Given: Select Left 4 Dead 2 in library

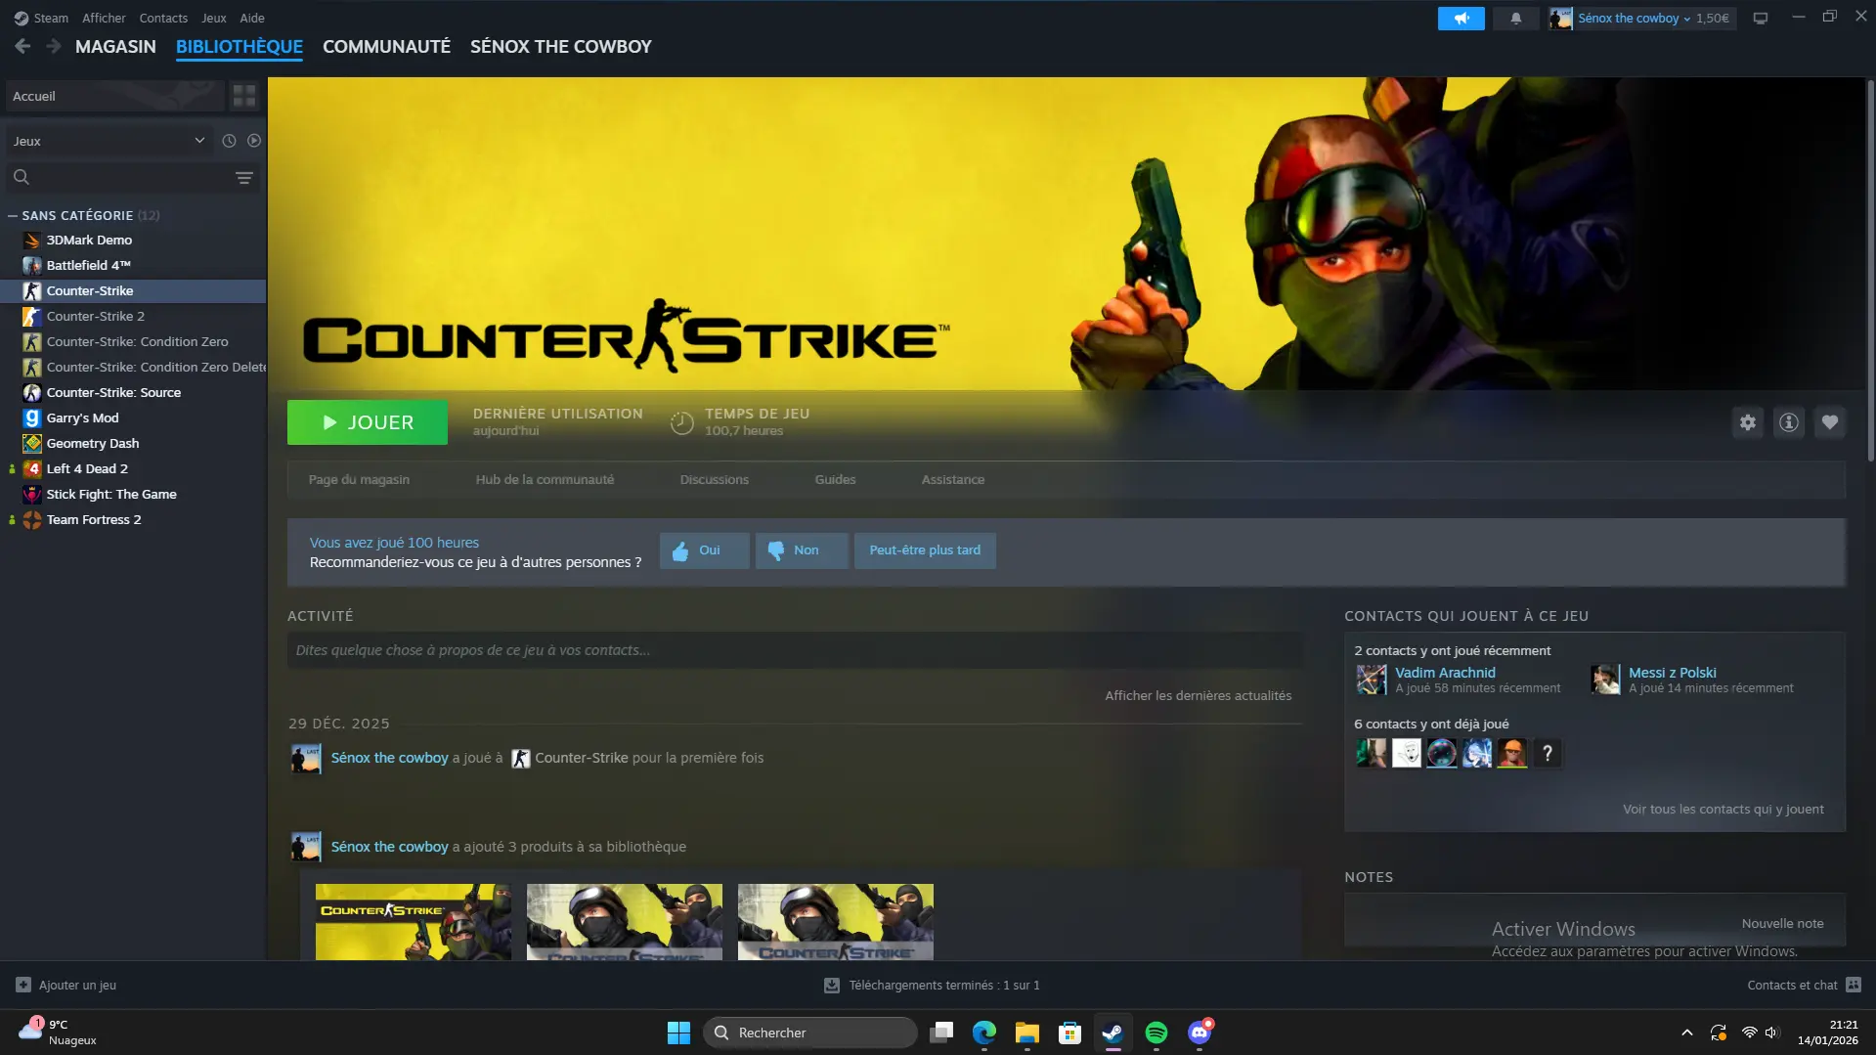Looking at the screenshot, I should [133, 468].
